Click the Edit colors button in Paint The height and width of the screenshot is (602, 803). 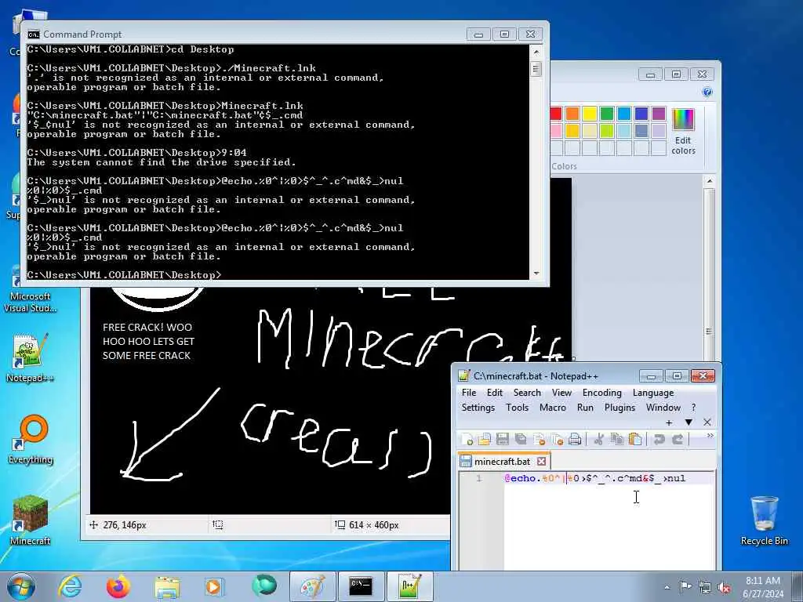(x=683, y=132)
